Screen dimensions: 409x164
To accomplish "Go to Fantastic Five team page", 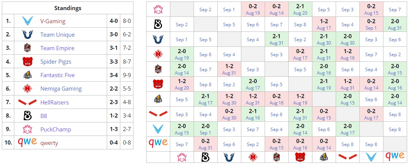I will [58, 75].
